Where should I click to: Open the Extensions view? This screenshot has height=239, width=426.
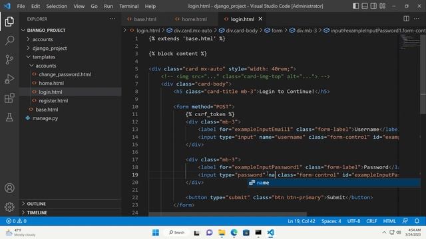[x=9, y=98]
